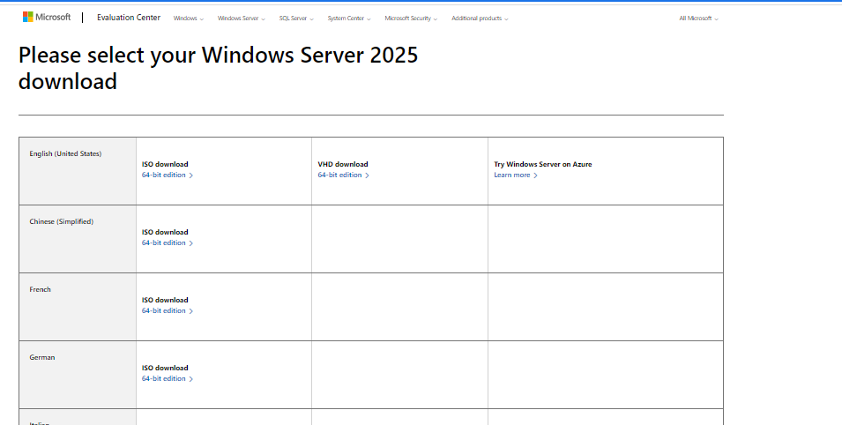Screen dimensions: 842x425
Task: Open the All Microsoft dropdown
Action: [698, 19]
